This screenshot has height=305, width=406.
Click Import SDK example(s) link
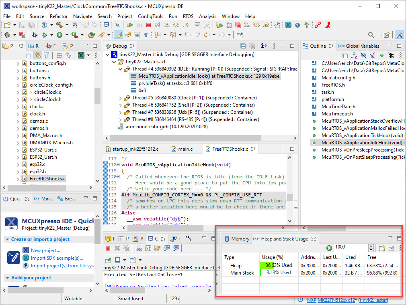[x=57, y=258]
